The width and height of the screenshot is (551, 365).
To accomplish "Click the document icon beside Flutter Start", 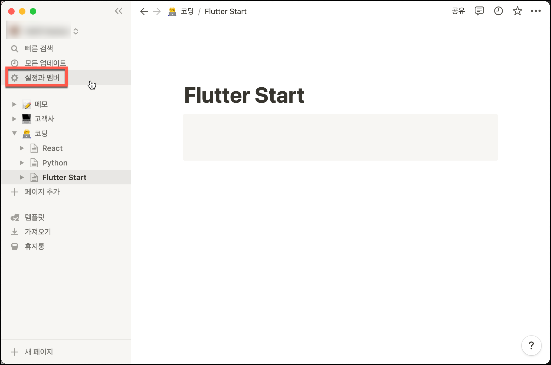I will (x=34, y=177).
